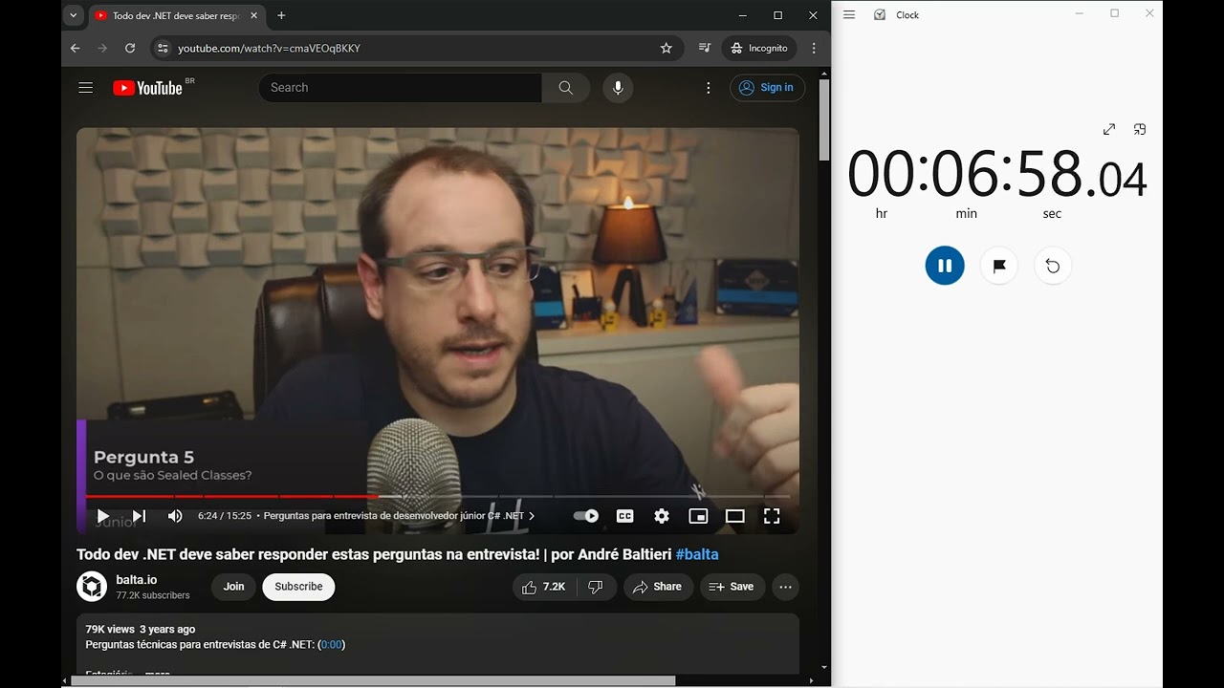
Task: Open the balta.io channel name
Action: pyautogui.click(x=137, y=579)
